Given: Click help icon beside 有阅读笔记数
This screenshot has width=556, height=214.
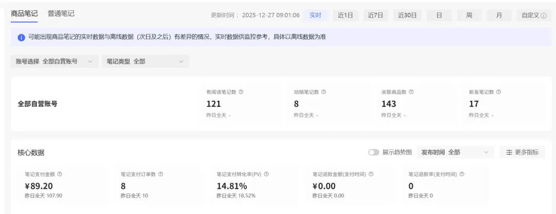Looking at the screenshot, I should [x=241, y=92].
